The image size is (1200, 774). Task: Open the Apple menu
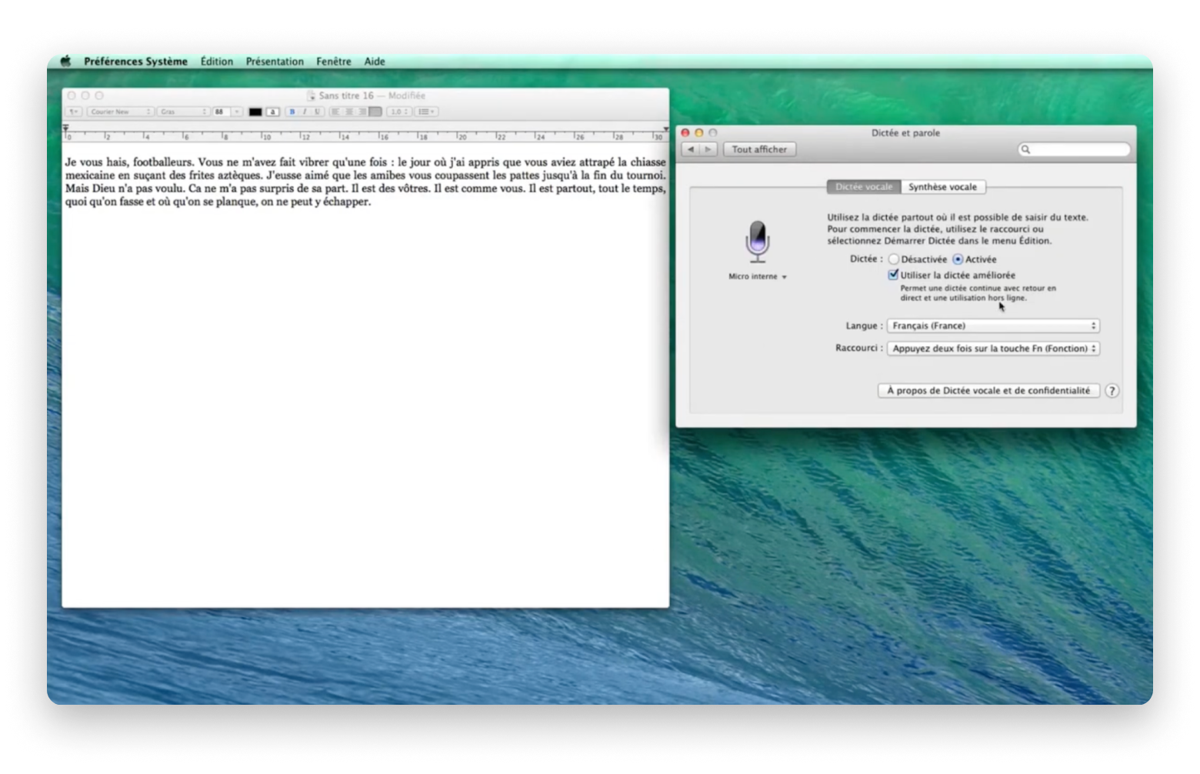[66, 62]
